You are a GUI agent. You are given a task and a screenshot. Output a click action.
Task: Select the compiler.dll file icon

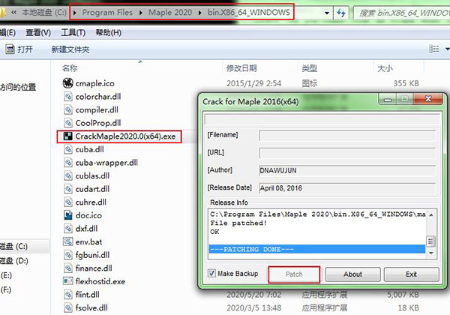[68, 109]
